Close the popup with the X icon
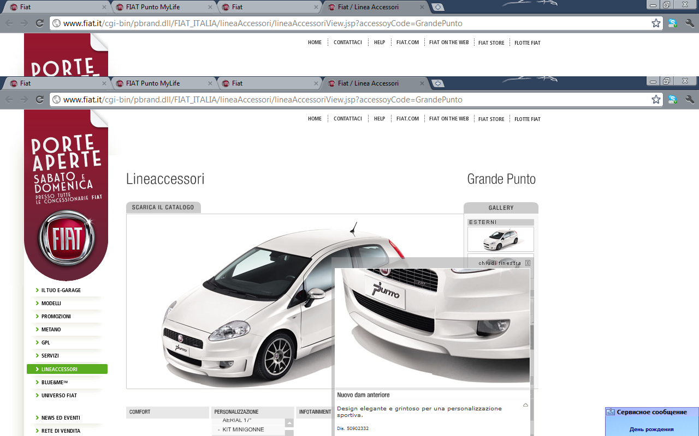The width and height of the screenshot is (699, 436). tap(528, 263)
